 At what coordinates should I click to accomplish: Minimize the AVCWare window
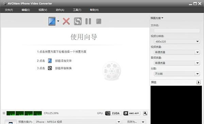coord(190,4)
